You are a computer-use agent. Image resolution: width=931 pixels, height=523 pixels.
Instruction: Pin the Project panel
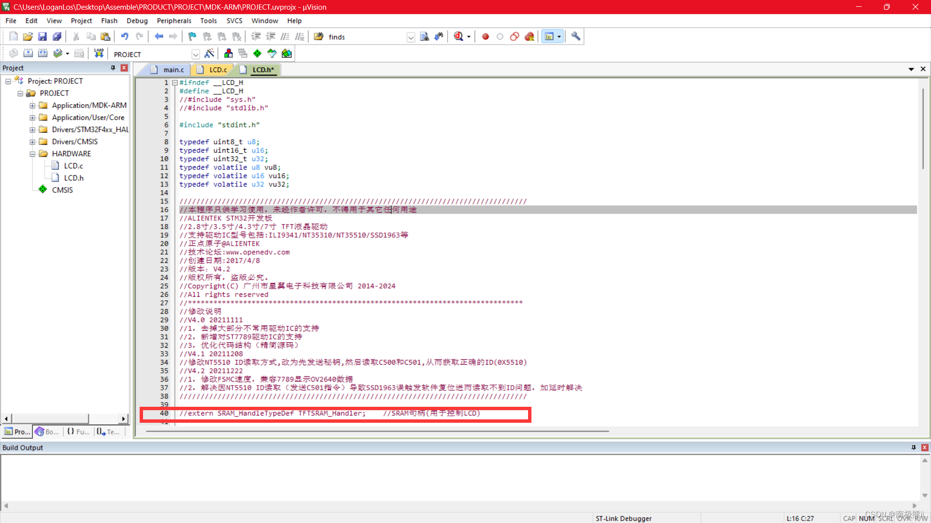point(113,68)
